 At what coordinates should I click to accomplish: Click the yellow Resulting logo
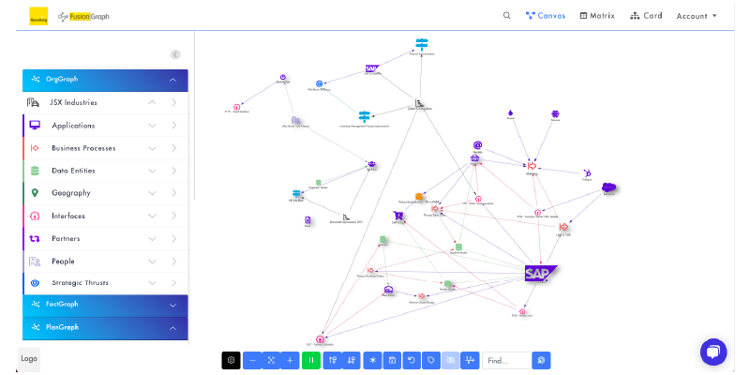pos(38,16)
